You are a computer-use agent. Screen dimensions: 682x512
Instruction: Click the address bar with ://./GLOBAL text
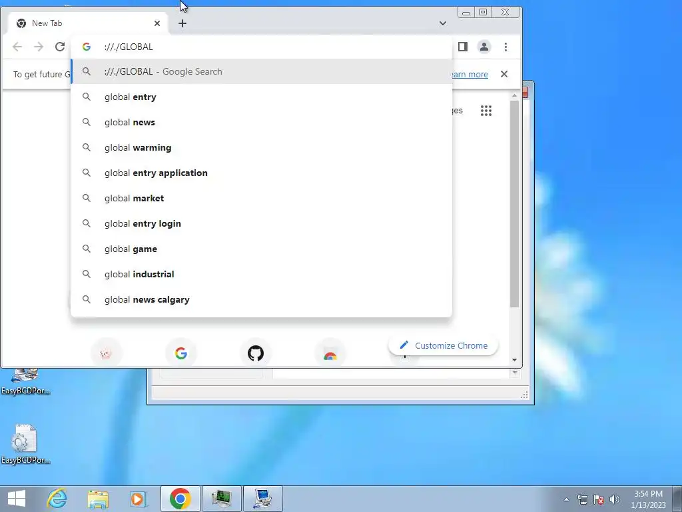261,47
